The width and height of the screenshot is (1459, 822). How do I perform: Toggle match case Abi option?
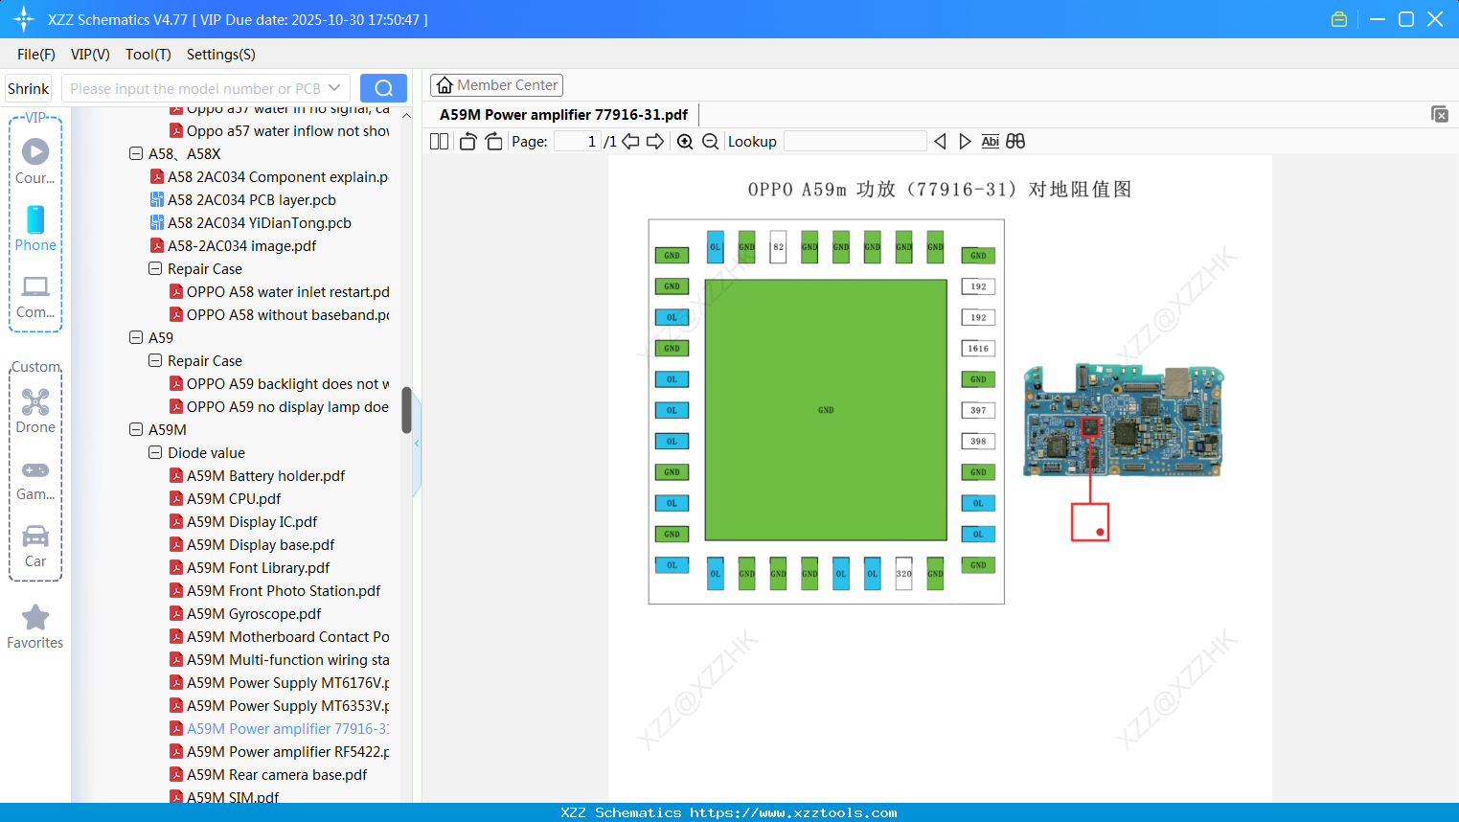991,142
